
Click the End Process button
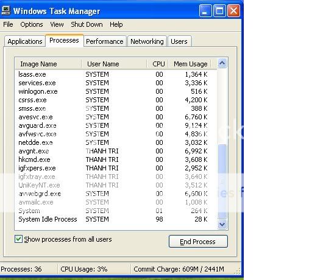point(198,242)
